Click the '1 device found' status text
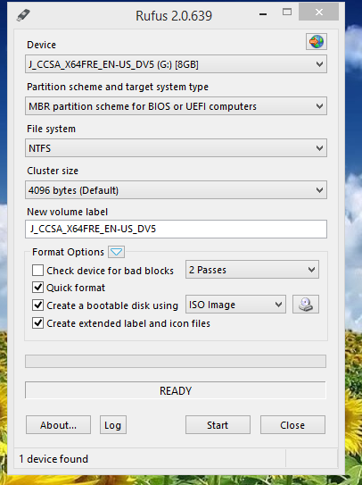Viewport: 362px width, 485px height. [x=53, y=459]
